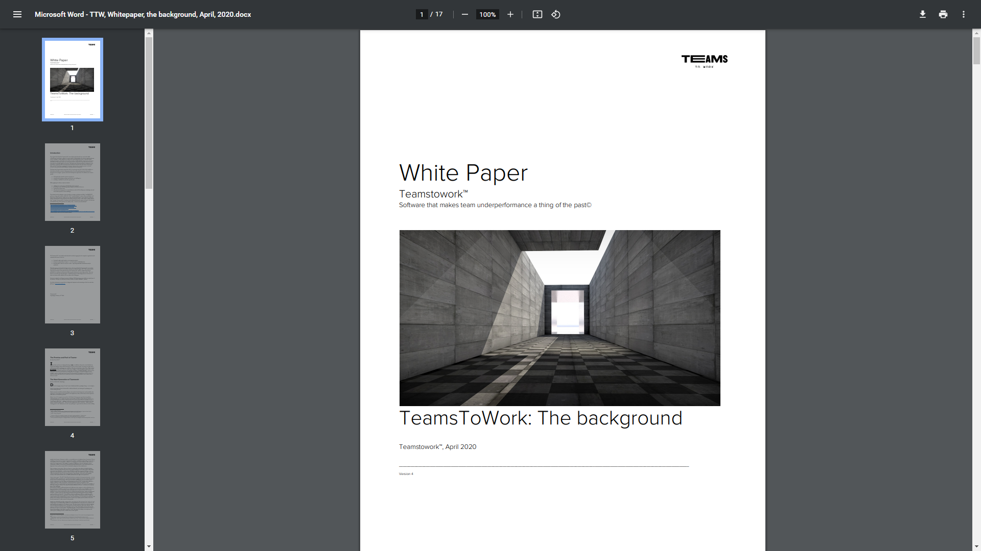The image size is (981, 551).
Task: Open page 2 thumbnail
Action: point(72,182)
